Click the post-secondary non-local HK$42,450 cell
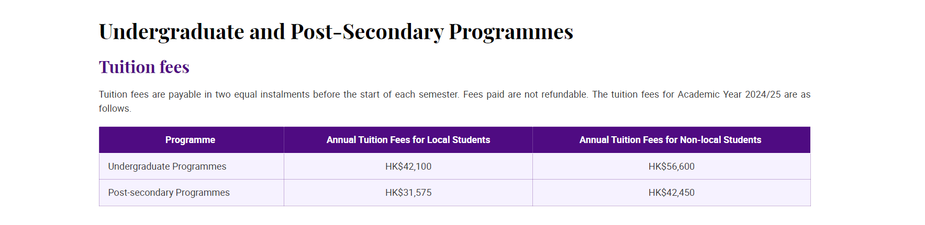Viewport: 925px width, 225px height. coord(671,193)
